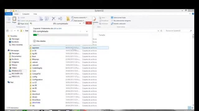Click the quick access new folder icon
The image size is (199, 111).
pyautogui.click(x=13, y=11)
